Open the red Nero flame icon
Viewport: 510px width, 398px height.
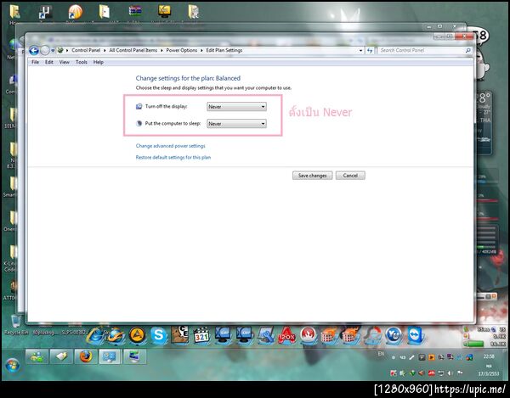click(x=309, y=336)
